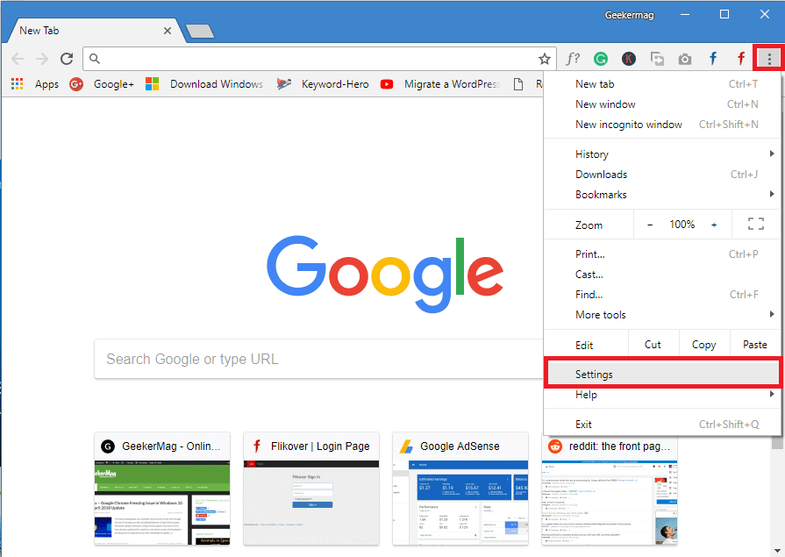
Task: Expand the Help submenu
Action: (662, 395)
